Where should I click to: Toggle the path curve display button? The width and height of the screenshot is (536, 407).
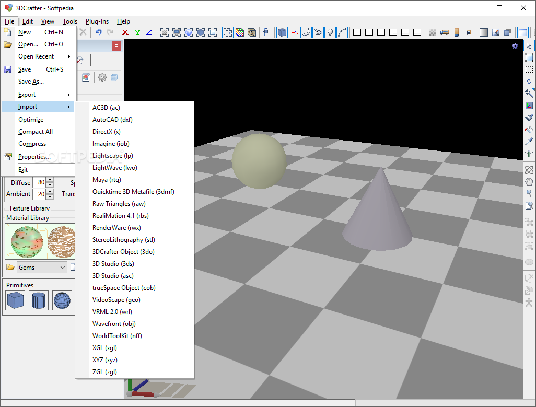pyautogui.click(x=342, y=32)
